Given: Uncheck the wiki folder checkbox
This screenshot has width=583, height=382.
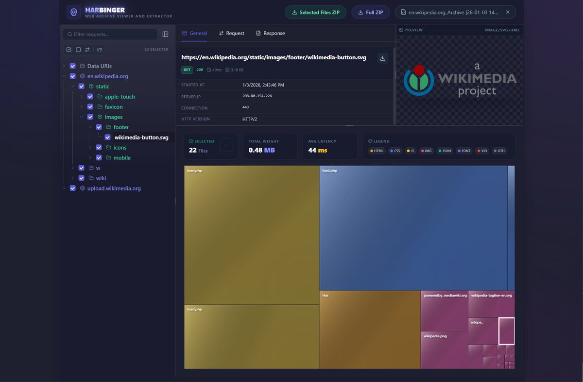Looking at the screenshot, I should coord(81,178).
